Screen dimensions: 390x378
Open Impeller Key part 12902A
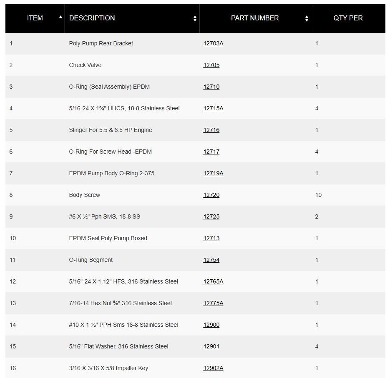pos(213,368)
